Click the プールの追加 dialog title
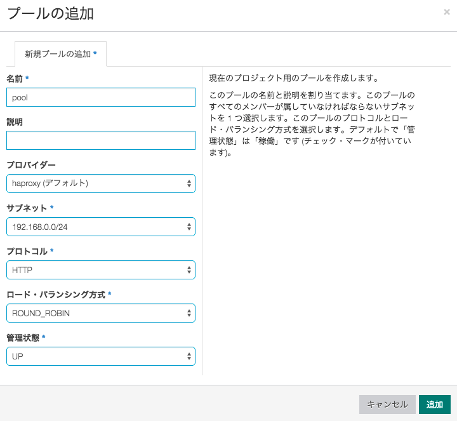The width and height of the screenshot is (457, 421). click(x=50, y=14)
